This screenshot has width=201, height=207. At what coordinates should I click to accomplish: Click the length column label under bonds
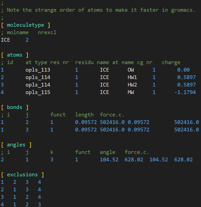coord(84,115)
